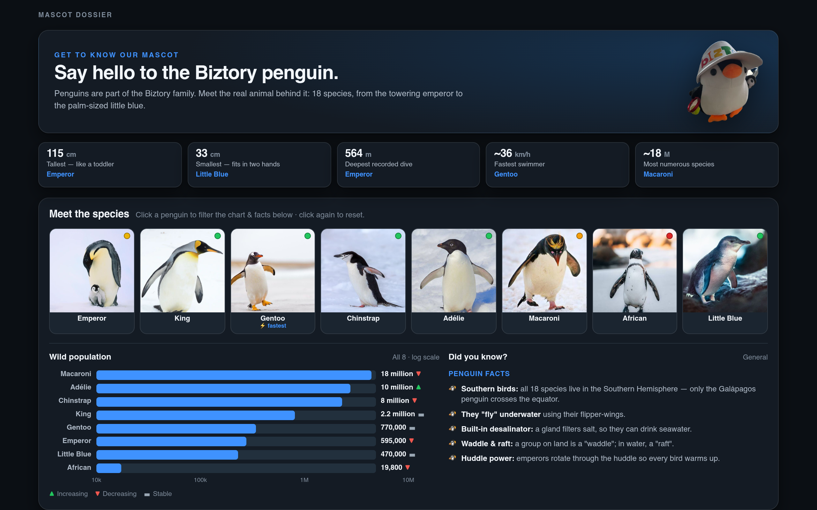Click the status dot on the Adélie card
Image resolution: width=817 pixels, height=510 pixels.
(x=489, y=236)
